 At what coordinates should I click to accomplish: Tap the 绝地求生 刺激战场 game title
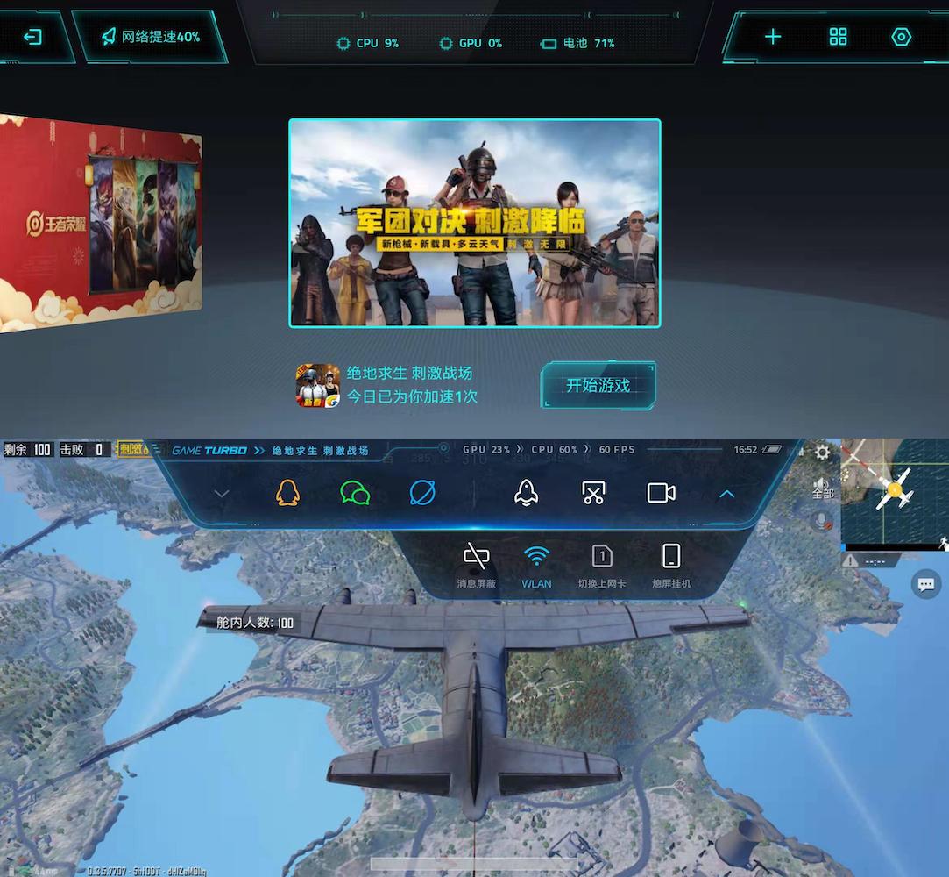410,373
